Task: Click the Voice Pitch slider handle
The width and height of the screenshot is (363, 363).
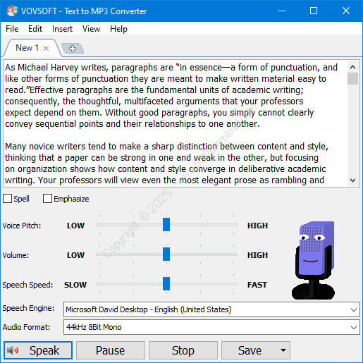Action: pyautogui.click(x=166, y=224)
